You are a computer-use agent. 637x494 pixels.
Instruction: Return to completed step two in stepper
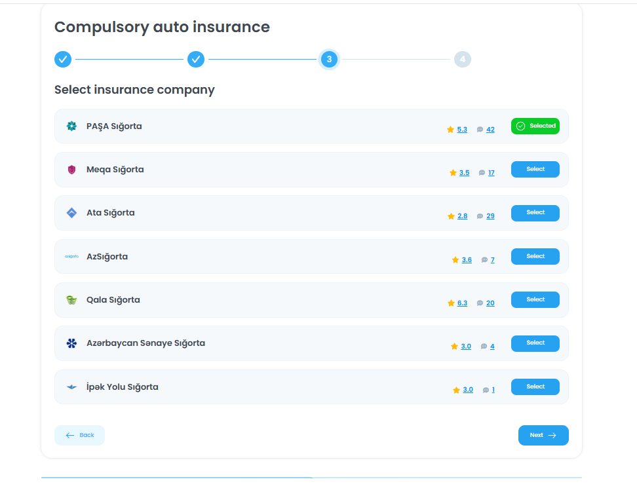pos(196,60)
